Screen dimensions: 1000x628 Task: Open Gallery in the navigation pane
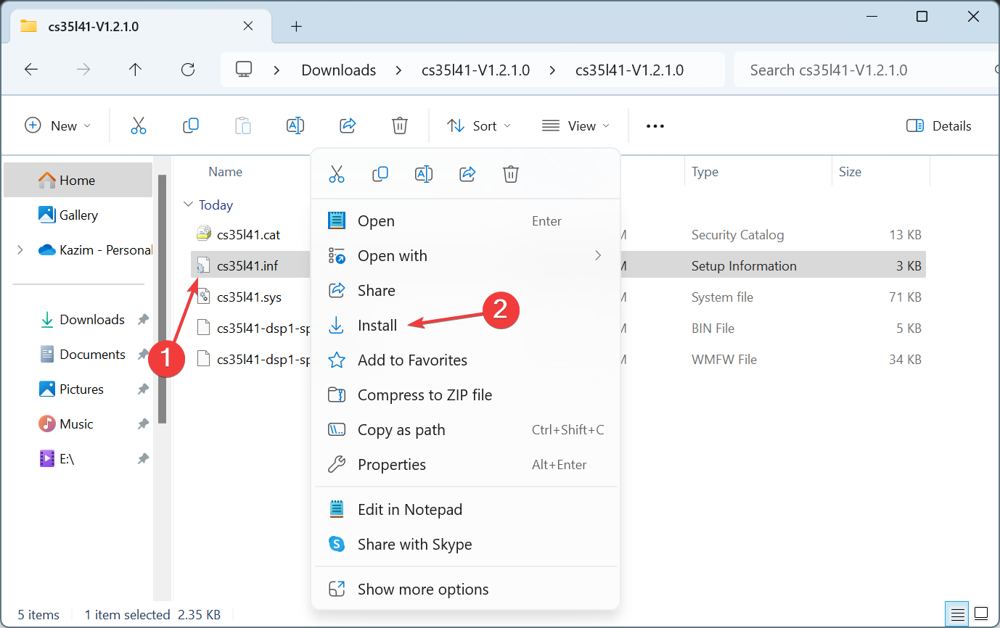pyautogui.click(x=78, y=215)
